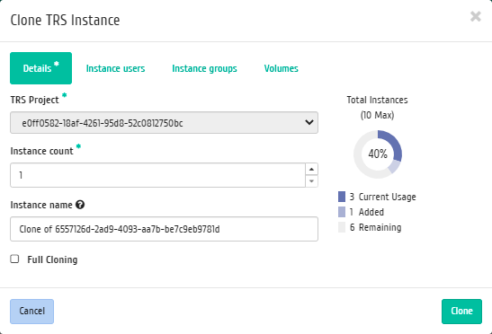
Task: Switch to the Instance groups tab
Action: 204,68
